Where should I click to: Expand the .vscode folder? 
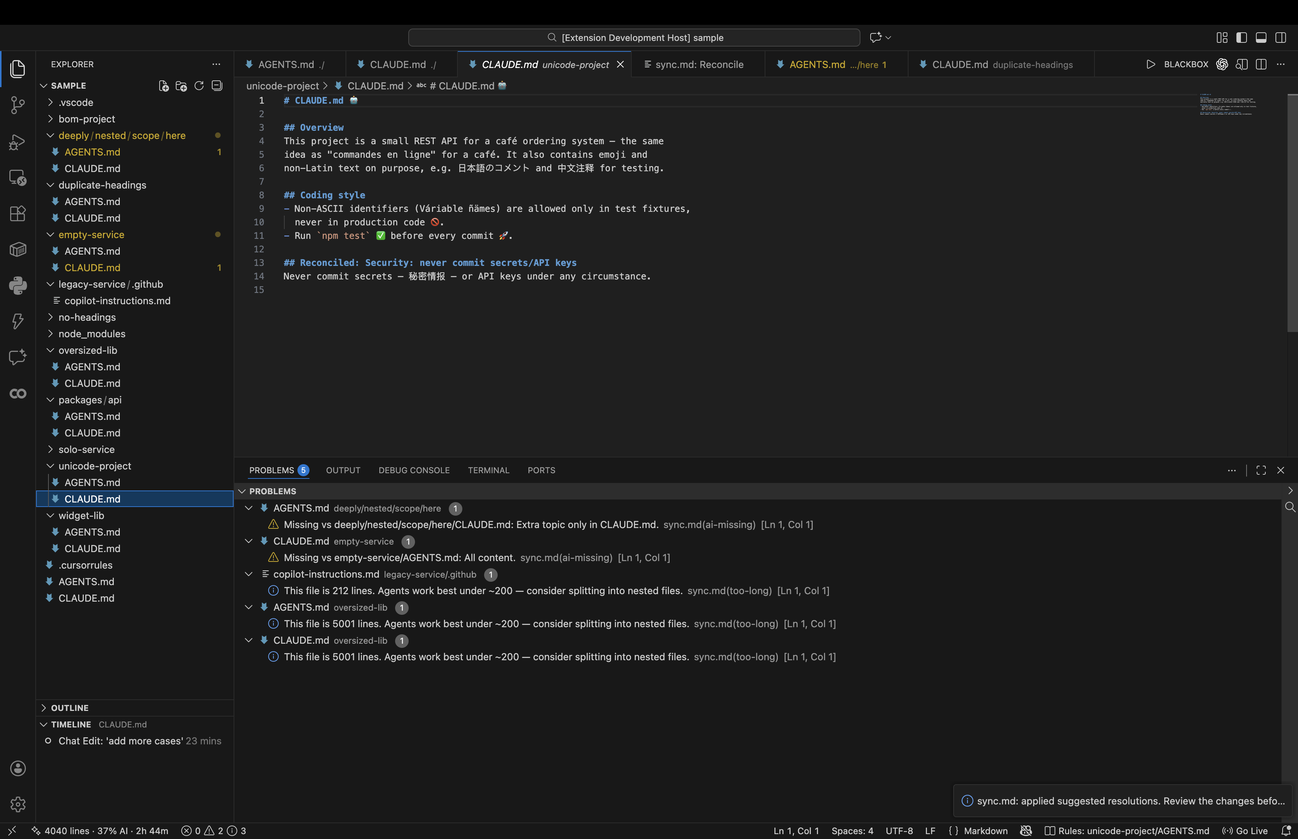point(134,103)
